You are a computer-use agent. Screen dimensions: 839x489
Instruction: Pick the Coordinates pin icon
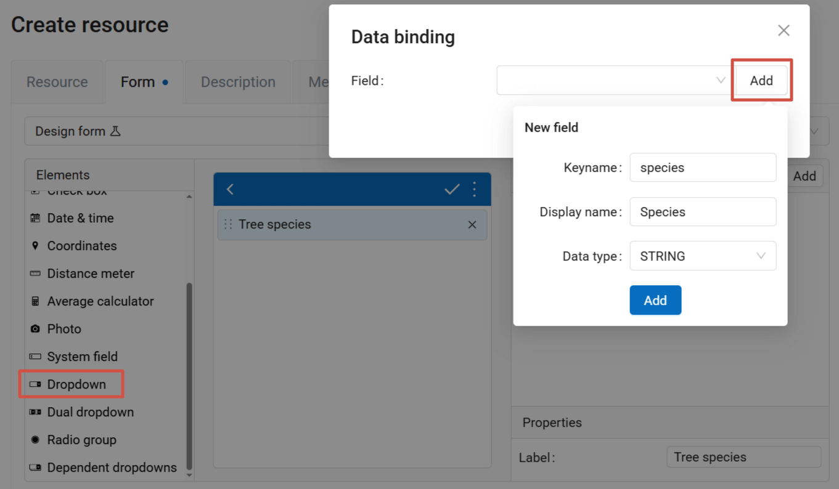tap(35, 246)
